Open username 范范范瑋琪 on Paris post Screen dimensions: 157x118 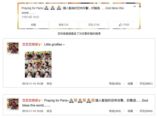30,100
